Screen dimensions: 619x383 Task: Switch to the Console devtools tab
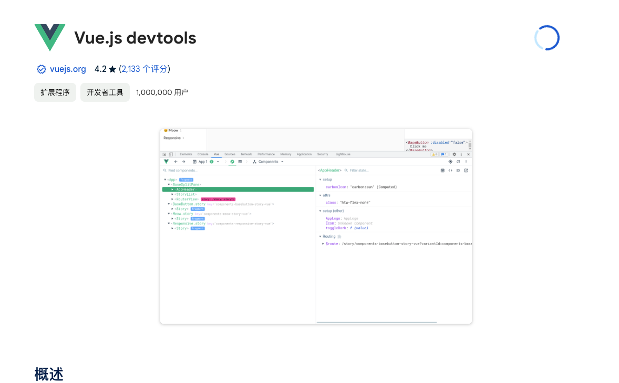point(203,154)
